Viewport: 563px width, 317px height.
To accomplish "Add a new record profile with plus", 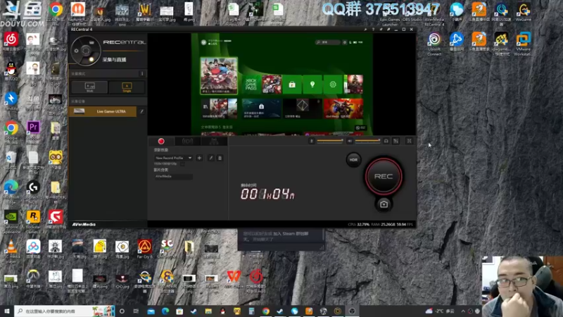I will point(199,158).
